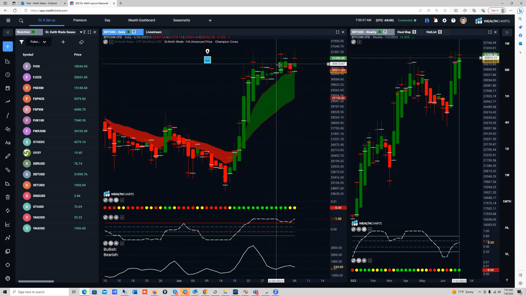Select the Aa text tool
This screenshot has height=296, width=526.
click(x=8, y=143)
